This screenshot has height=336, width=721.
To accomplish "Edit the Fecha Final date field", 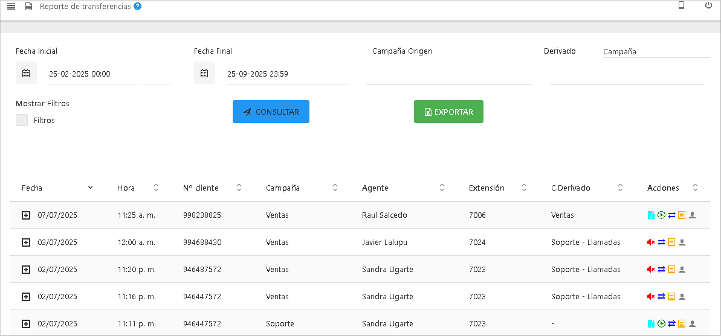I will pyautogui.click(x=288, y=74).
